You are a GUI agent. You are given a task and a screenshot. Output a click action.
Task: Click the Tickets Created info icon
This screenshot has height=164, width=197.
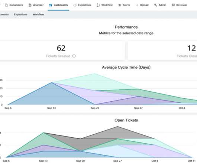click(74, 56)
